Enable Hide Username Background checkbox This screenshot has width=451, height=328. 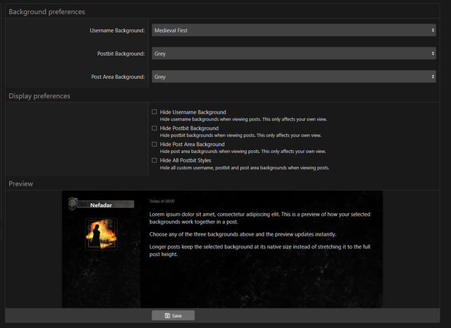point(154,111)
